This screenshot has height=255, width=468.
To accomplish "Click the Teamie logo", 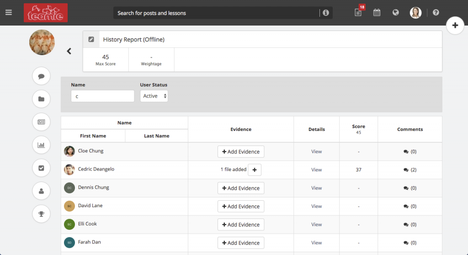I will tap(46, 13).
